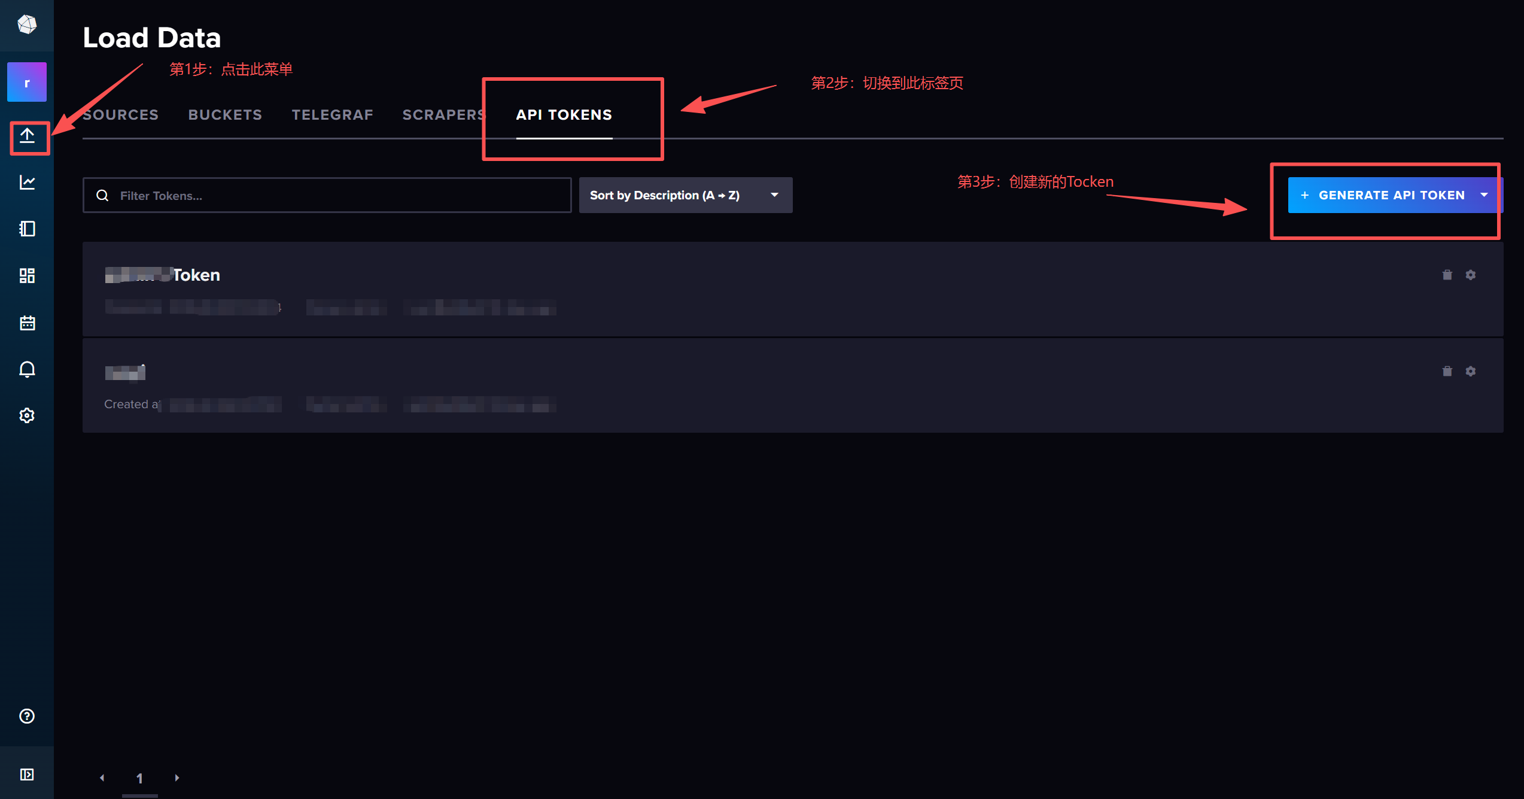Delete the first token with trash icon

(x=1447, y=275)
